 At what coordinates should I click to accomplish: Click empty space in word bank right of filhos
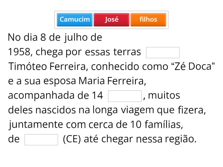click(x=167, y=19)
